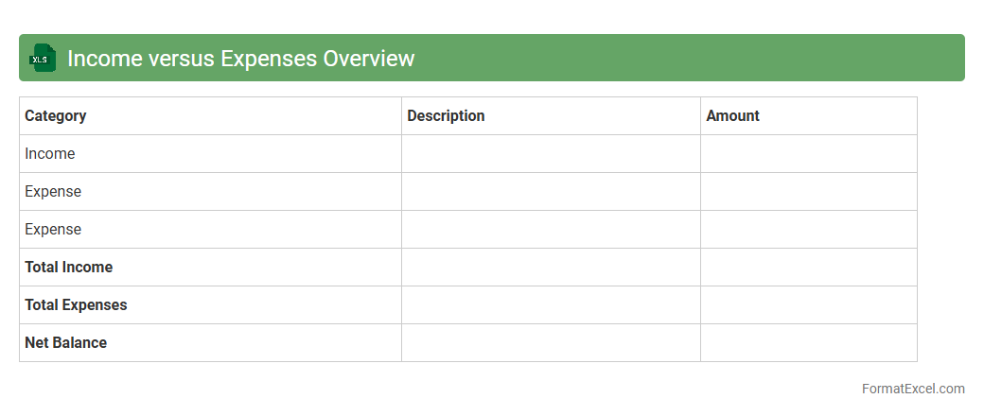
Task: Click the green XLS file icon
Action: (43, 58)
